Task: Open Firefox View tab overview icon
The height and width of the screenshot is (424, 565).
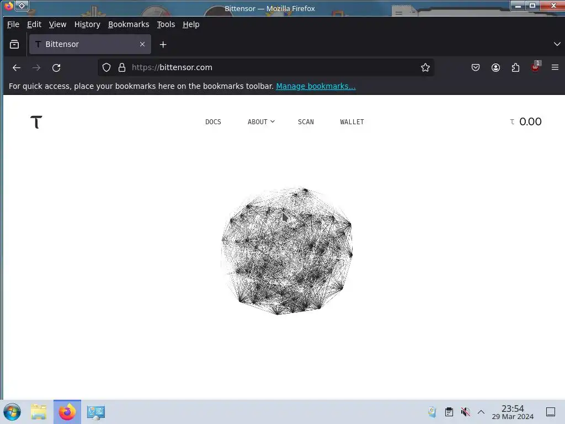Action: (14, 44)
